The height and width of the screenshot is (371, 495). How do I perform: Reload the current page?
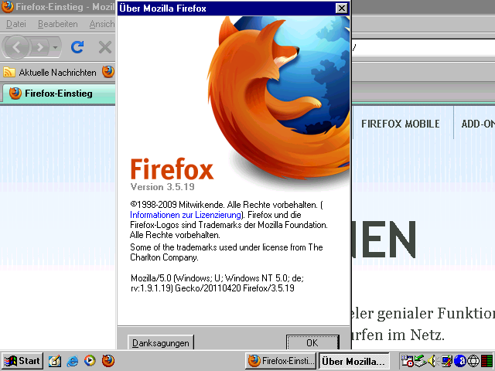click(x=77, y=47)
